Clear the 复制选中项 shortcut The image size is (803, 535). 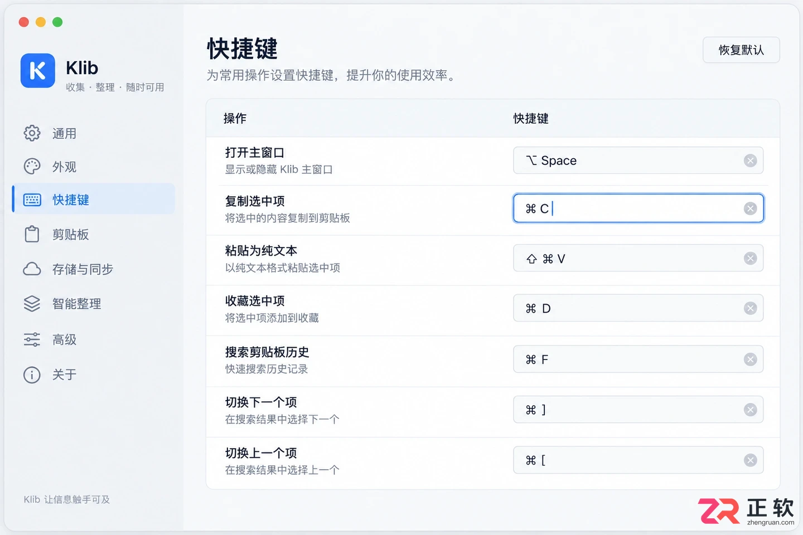coord(750,208)
